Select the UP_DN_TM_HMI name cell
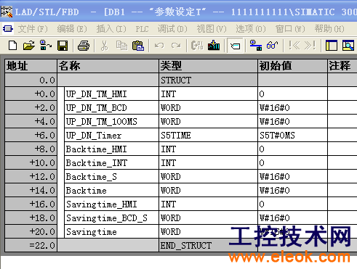Screen dimensions: 357x269 (111, 94)
